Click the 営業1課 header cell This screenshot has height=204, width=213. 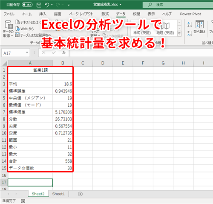point(40,70)
